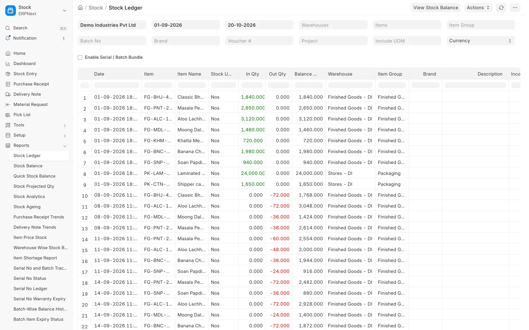Open Batch Item Expiry Status report
The height and width of the screenshot is (330, 529).
[38, 319]
